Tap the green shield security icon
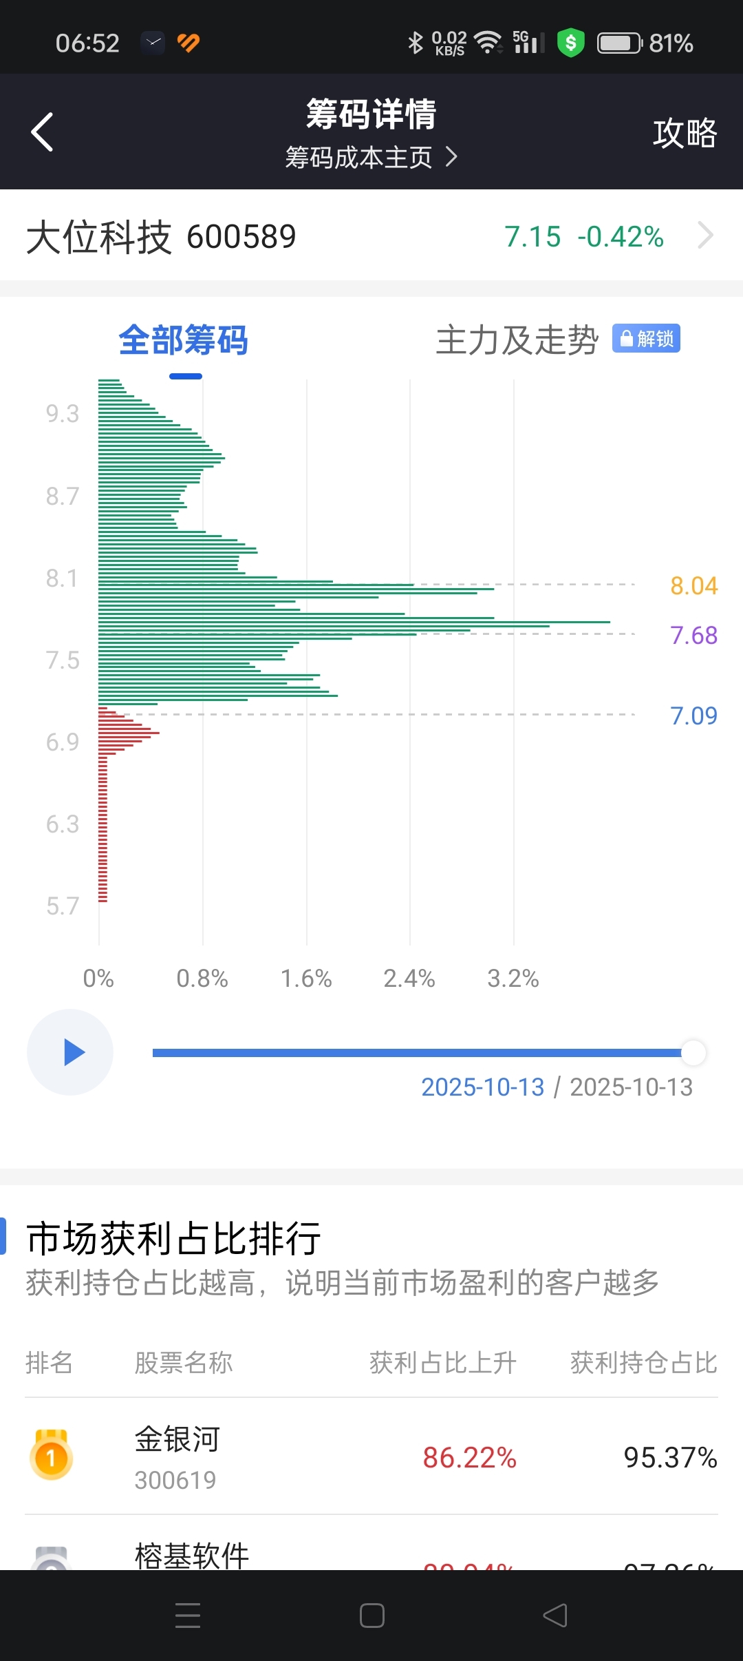 (x=570, y=43)
